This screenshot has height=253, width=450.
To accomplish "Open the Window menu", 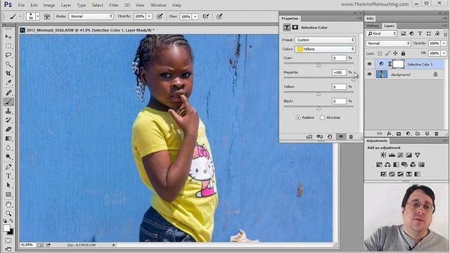I will pos(158,5).
